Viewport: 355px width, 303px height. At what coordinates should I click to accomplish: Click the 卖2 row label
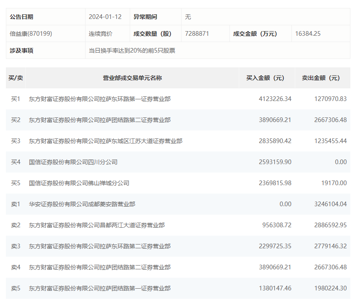click(16, 225)
